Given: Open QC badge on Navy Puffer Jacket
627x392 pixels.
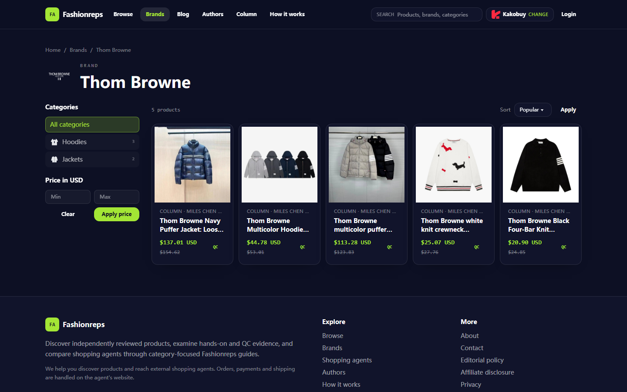Looking at the screenshot, I should pos(215,247).
